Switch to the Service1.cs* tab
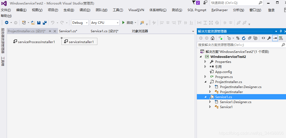The image size is (286, 138). click(68, 31)
